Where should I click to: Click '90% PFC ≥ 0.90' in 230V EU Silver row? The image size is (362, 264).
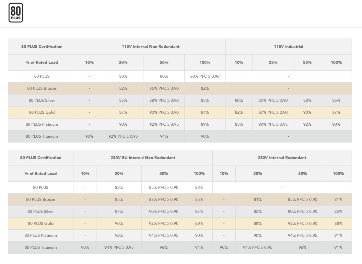pos(164,212)
